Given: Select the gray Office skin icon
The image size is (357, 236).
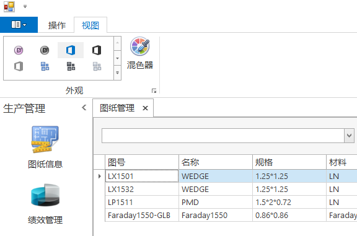Looking at the screenshot, I should click(x=19, y=66).
